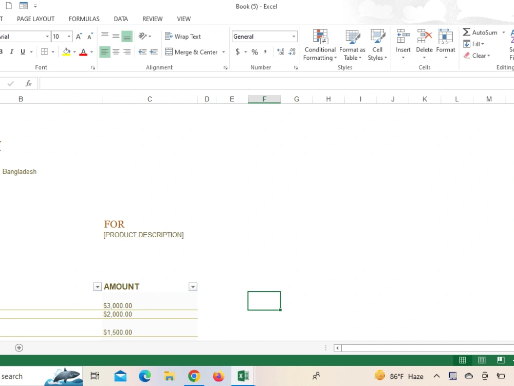Click in the formula bar
Viewport: 514px width, 386px height.
click(277, 83)
